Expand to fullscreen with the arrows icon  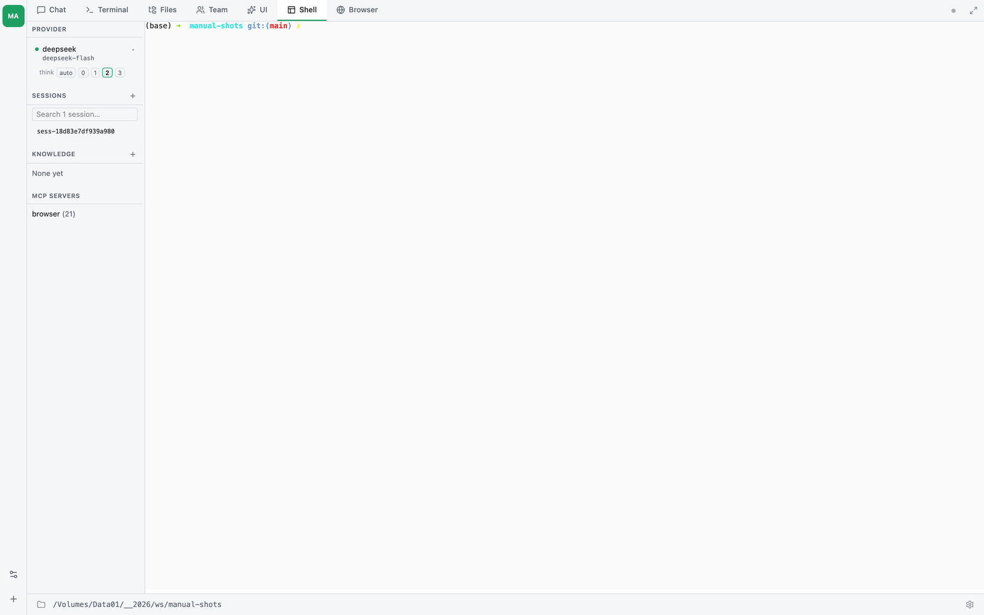click(x=974, y=10)
